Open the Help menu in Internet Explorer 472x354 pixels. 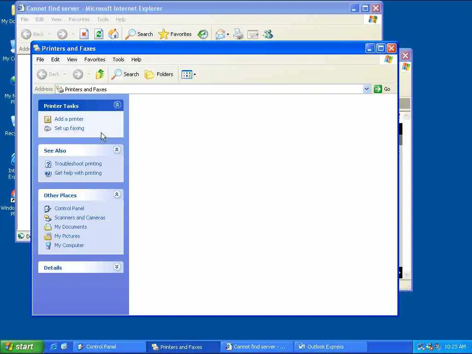(120, 19)
